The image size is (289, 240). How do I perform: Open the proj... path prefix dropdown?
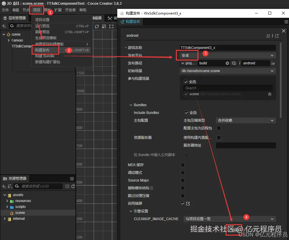188,63
